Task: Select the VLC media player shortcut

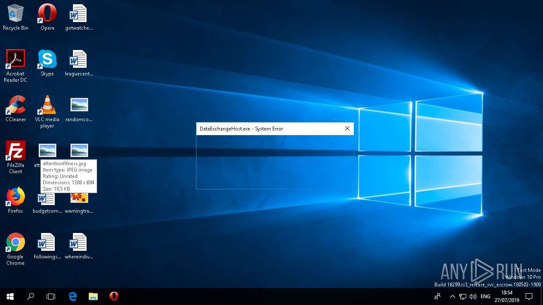Action: 47,111
